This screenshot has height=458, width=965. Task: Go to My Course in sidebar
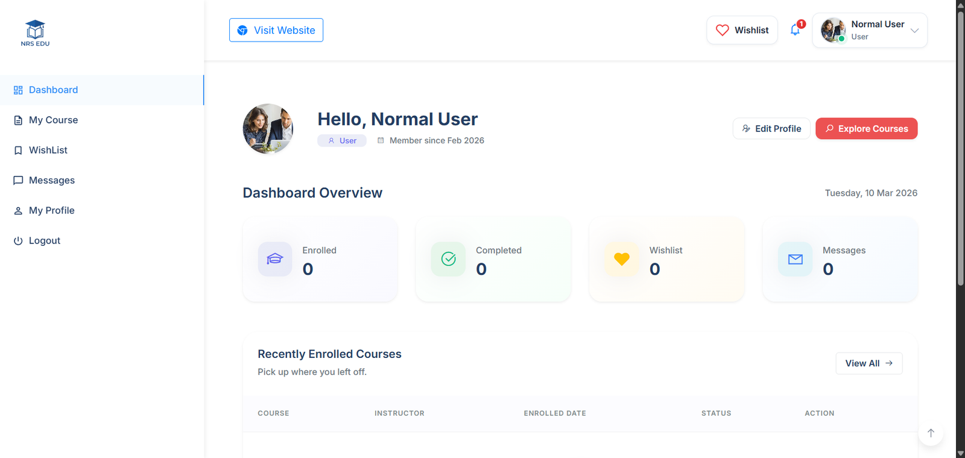(53, 120)
